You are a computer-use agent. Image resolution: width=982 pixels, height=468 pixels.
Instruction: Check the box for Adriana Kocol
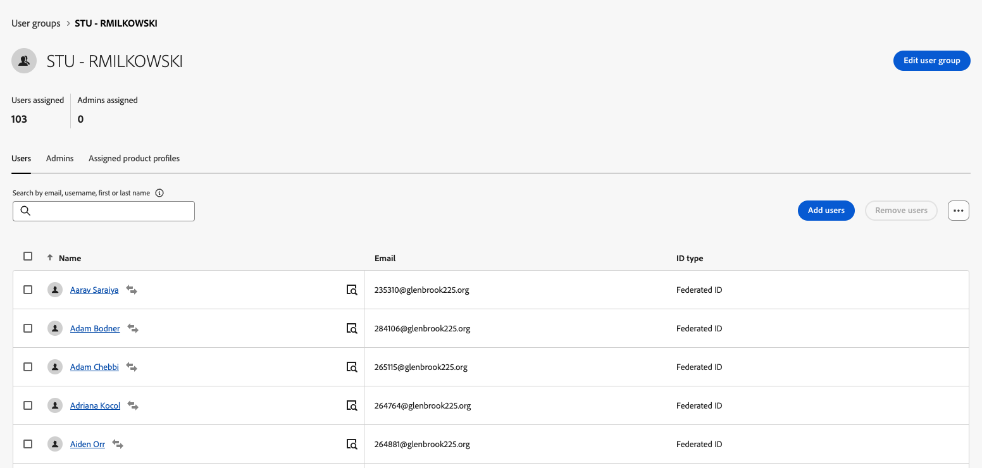click(28, 405)
